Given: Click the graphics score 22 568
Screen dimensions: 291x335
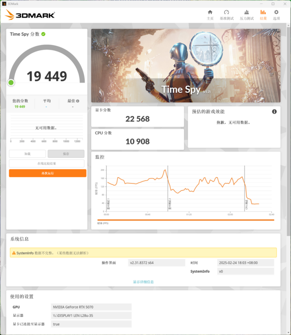Looking at the screenshot, I should coord(138,119).
